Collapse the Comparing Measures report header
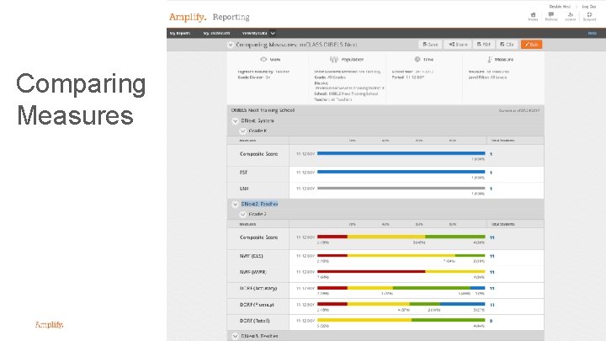Image resolution: width=606 pixels, height=341 pixels. (231, 45)
